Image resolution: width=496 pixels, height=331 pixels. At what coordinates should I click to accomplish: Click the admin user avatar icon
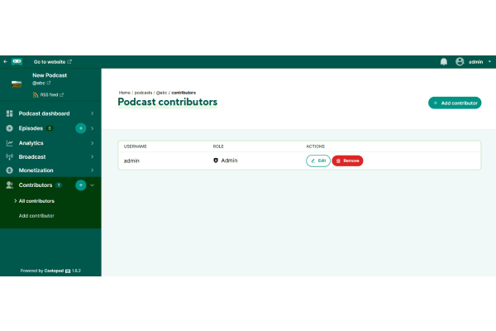tap(460, 61)
